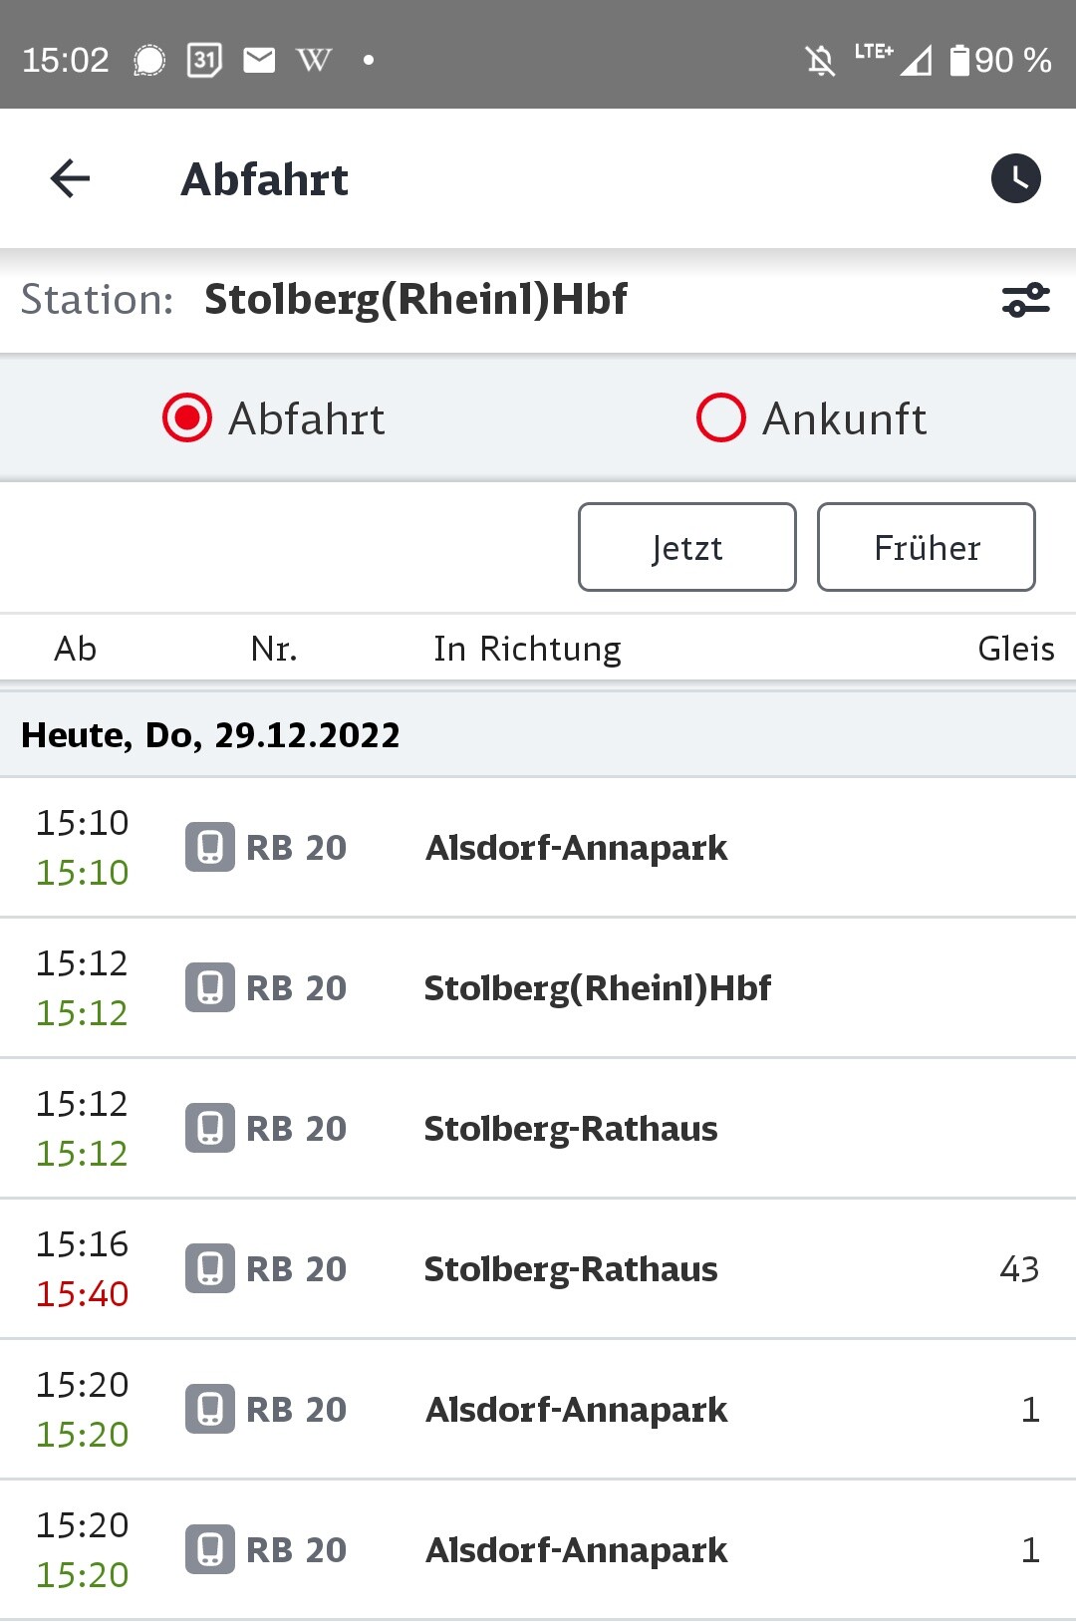Show departures from Jetzt
1076x1622 pixels.
pos(687,547)
